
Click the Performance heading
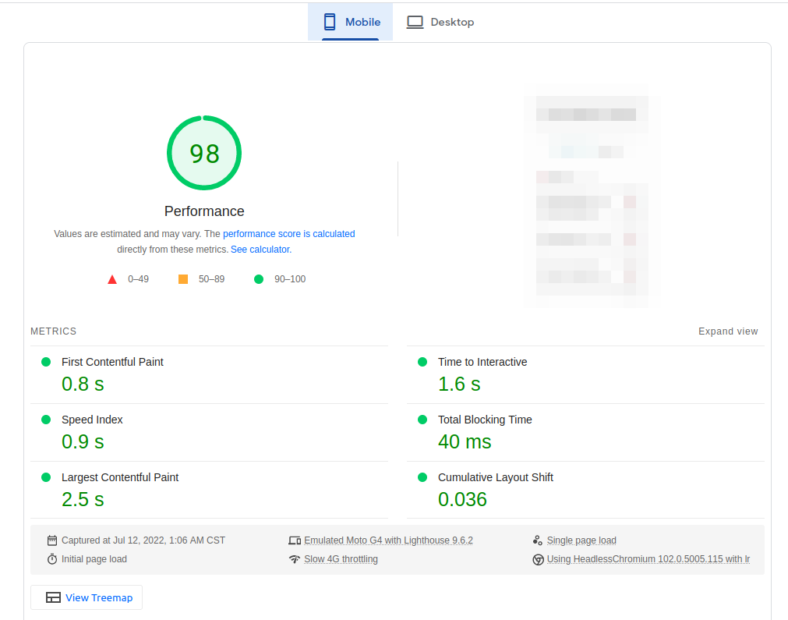[204, 211]
